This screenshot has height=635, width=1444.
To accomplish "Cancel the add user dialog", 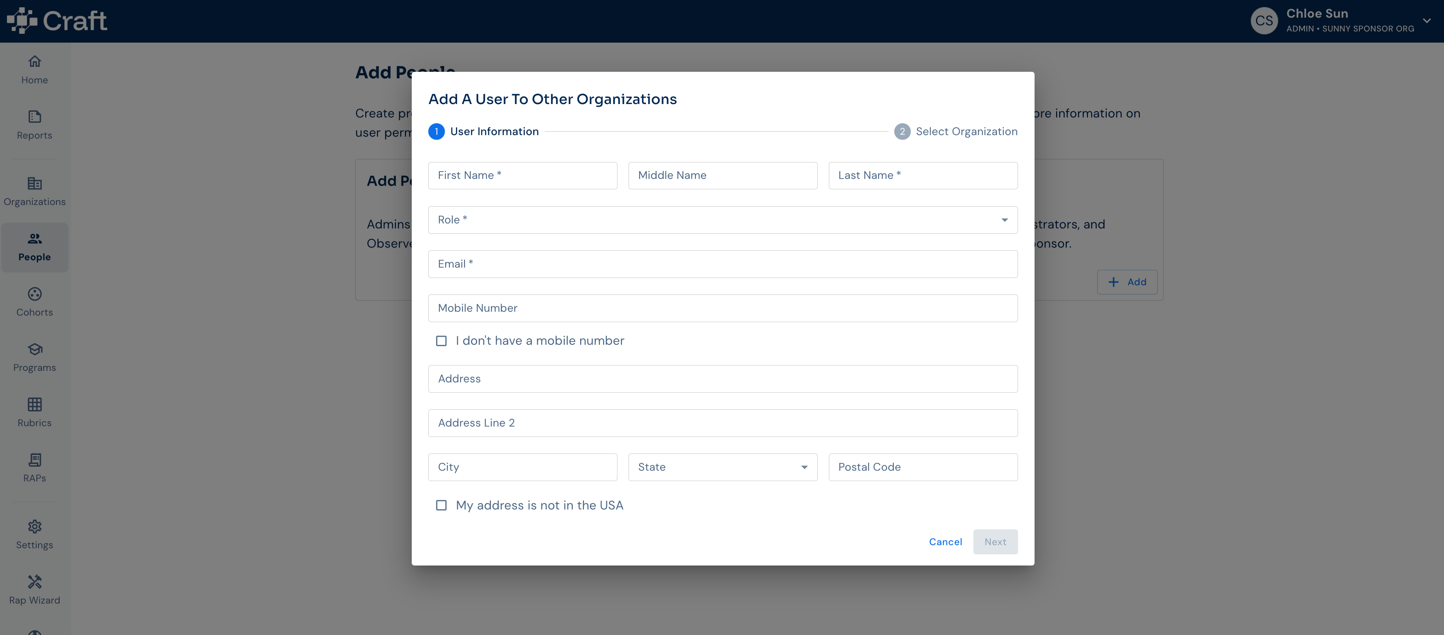I will pyautogui.click(x=945, y=542).
